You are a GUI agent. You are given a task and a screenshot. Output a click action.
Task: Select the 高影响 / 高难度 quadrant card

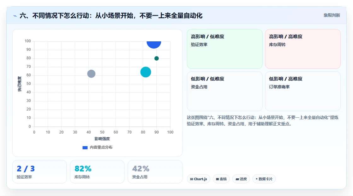pos(303,49)
